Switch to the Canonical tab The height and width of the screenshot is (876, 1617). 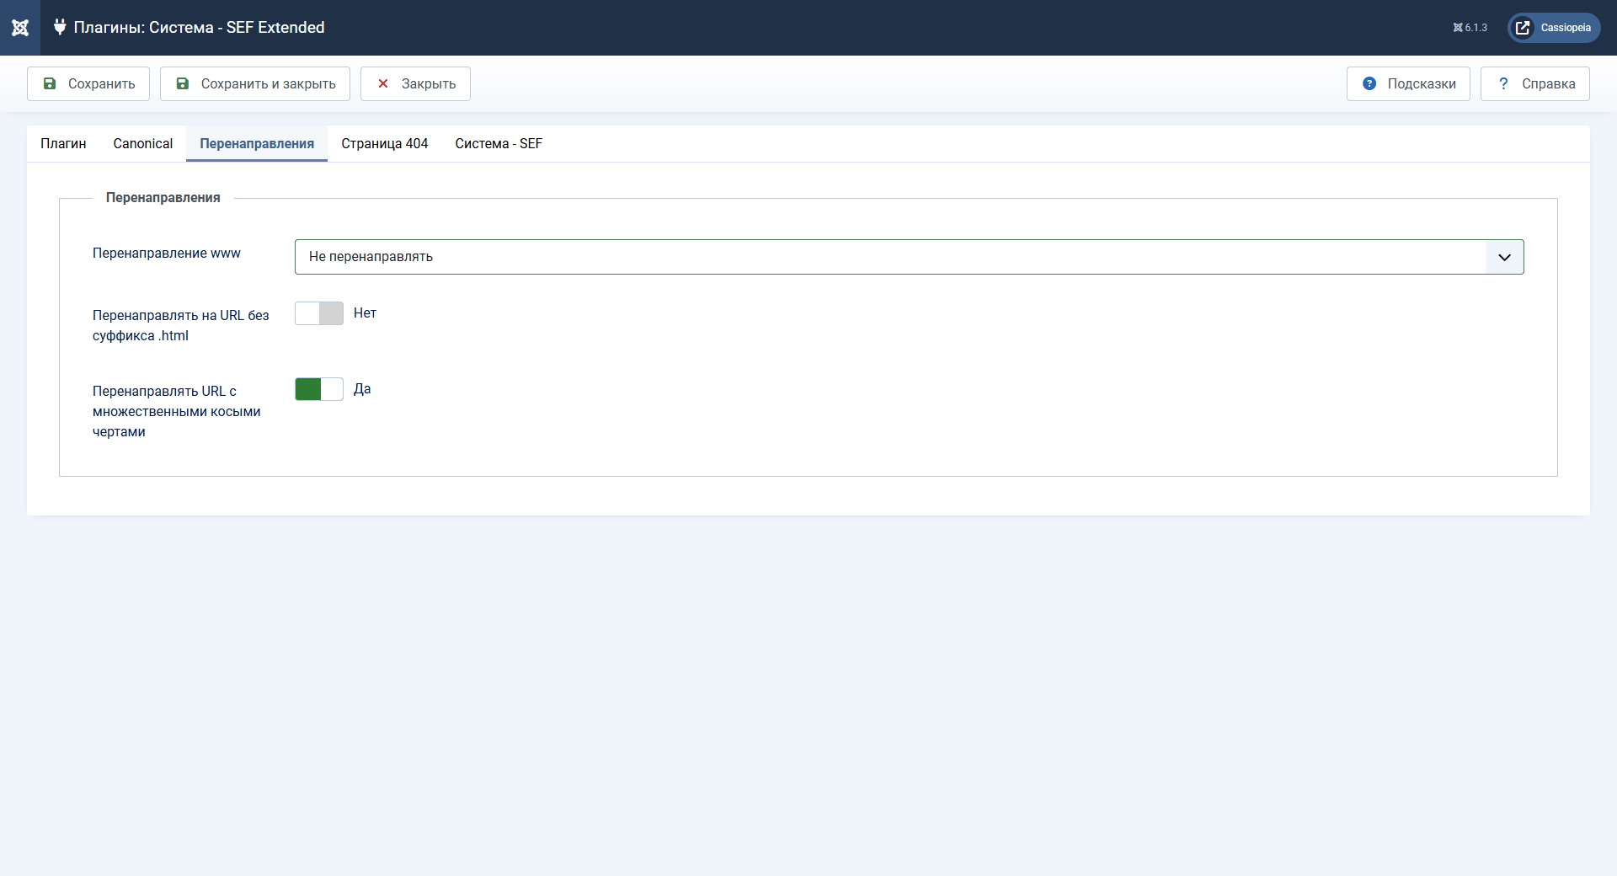(x=143, y=144)
